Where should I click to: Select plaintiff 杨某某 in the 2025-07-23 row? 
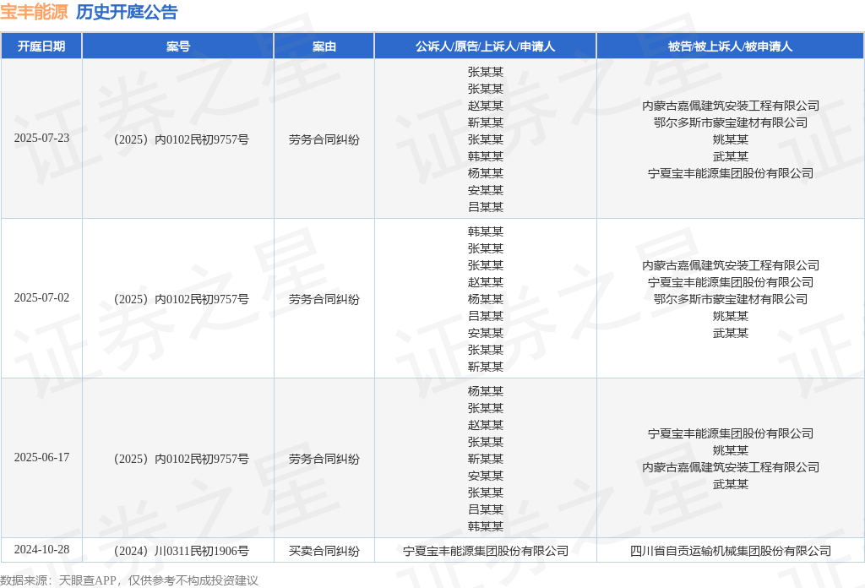click(486, 173)
